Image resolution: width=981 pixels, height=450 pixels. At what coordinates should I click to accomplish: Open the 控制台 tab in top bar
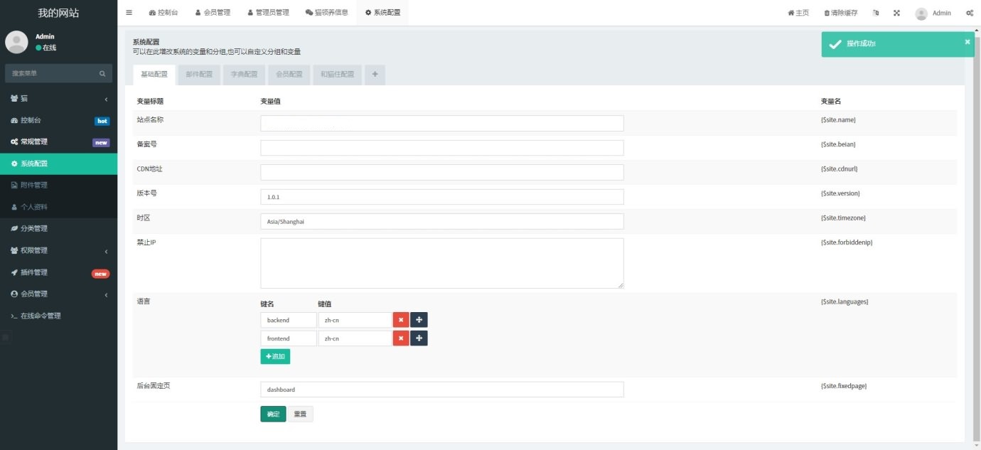[x=163, y=13]
